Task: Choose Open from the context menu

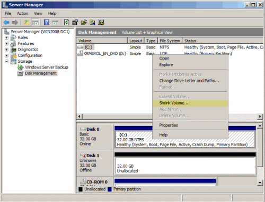Action: pyautogui.click(x=190, y=59)
